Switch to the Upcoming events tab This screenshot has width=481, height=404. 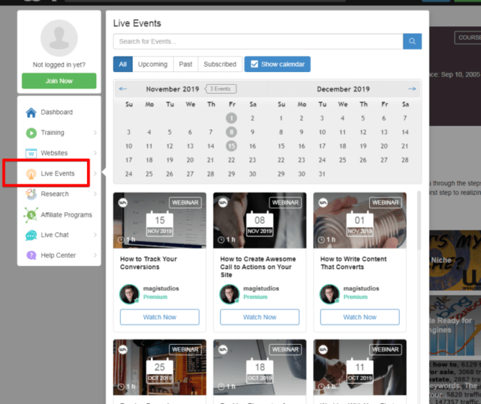(x=153, y=64)
